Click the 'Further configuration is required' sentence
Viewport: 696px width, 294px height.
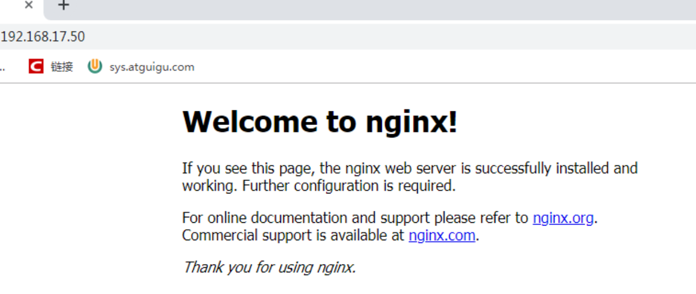[349, 186]
